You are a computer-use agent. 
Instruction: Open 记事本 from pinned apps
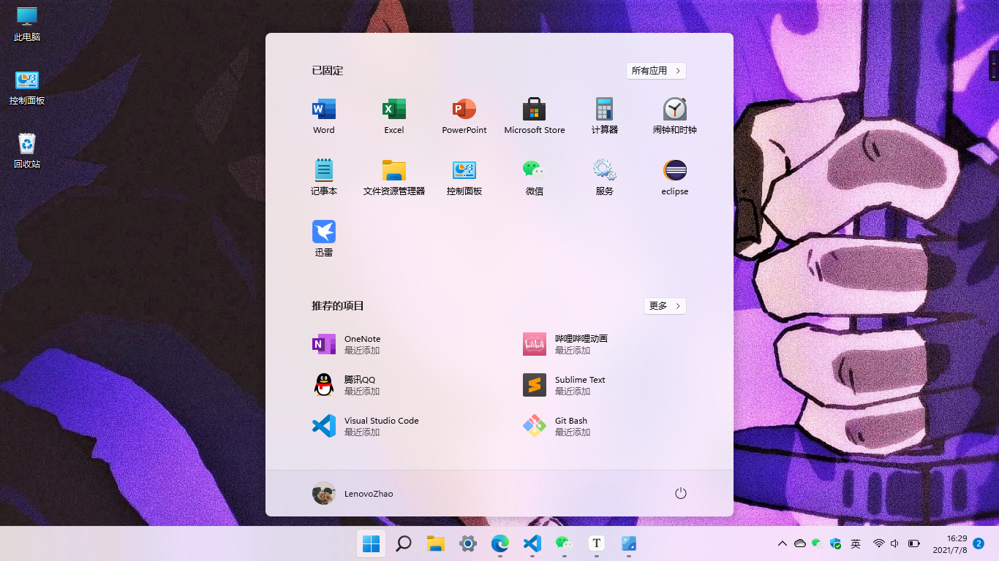pyautogui.click(x=324, y=178)
